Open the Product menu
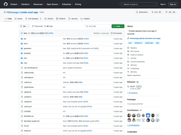This screenshot has height=135, width=181. tap(15, 4)
